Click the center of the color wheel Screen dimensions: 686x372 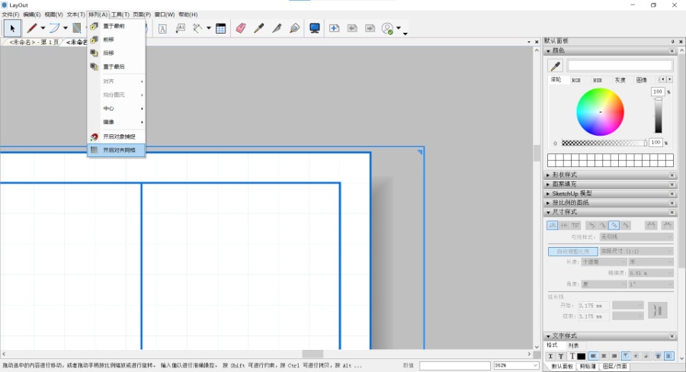point(600,112)
